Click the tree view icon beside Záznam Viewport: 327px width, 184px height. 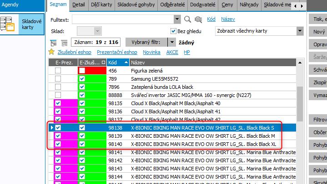click(54, 43)
